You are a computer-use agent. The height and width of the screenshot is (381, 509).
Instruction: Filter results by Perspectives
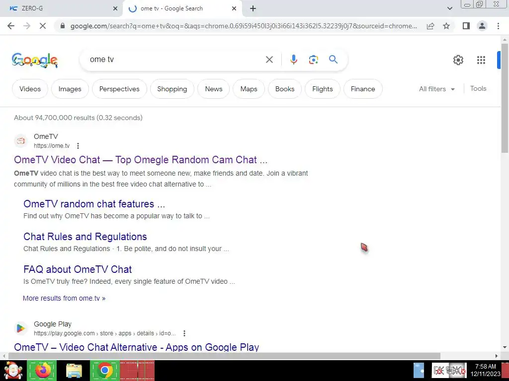click(x=119, y=89)
